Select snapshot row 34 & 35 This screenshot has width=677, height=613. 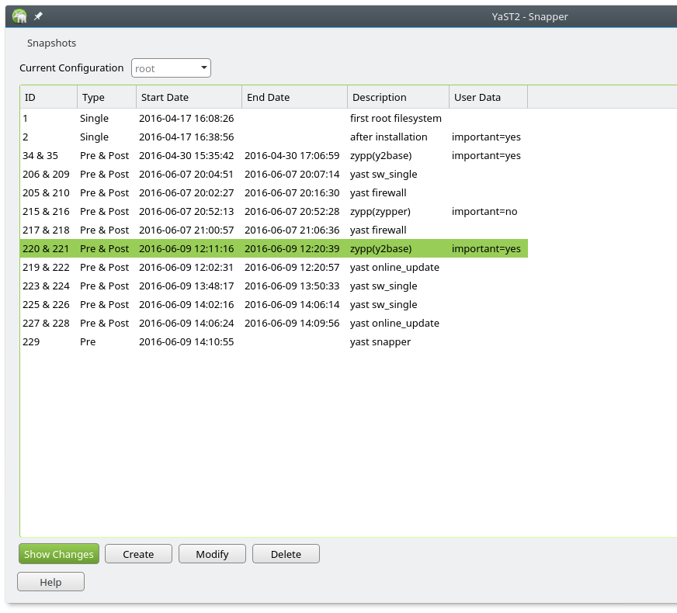click(x=274, y=156)
